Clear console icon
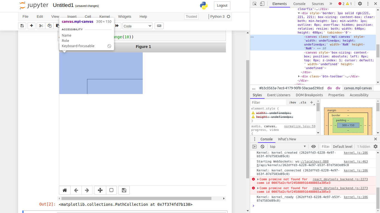Screen dimensions: 380x213 coord(262,146)
